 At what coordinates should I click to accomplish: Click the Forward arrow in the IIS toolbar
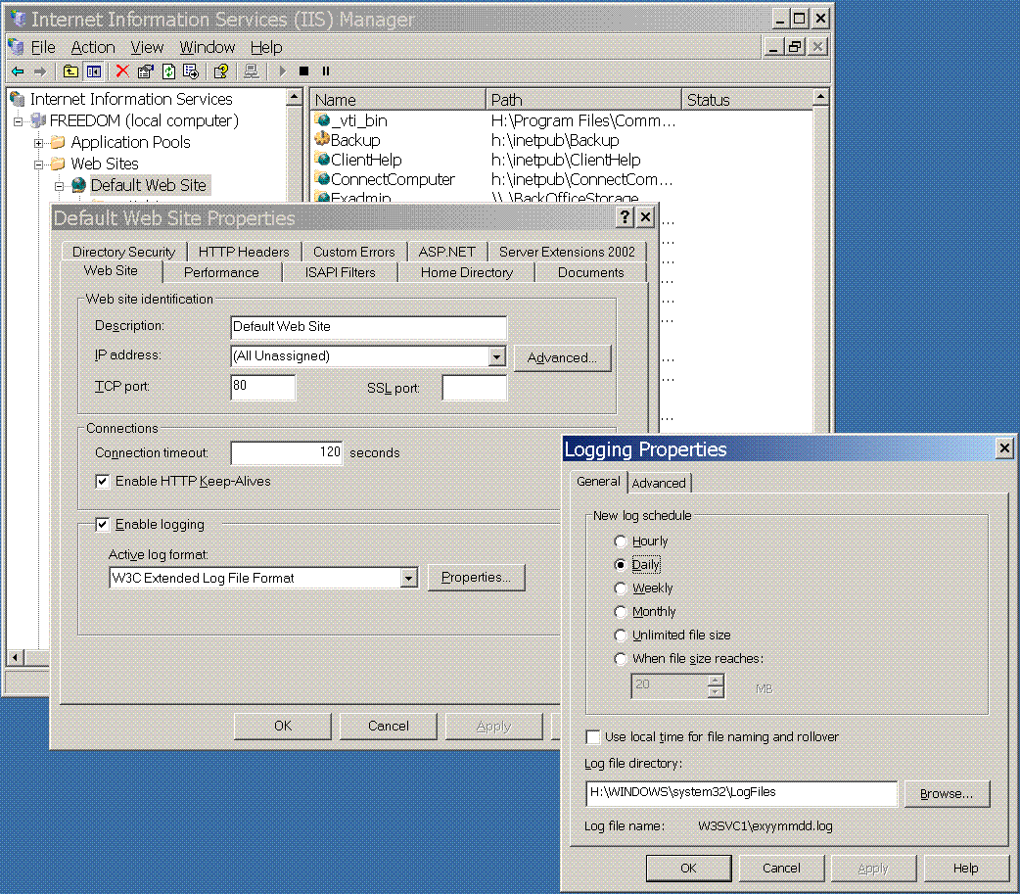40,71
